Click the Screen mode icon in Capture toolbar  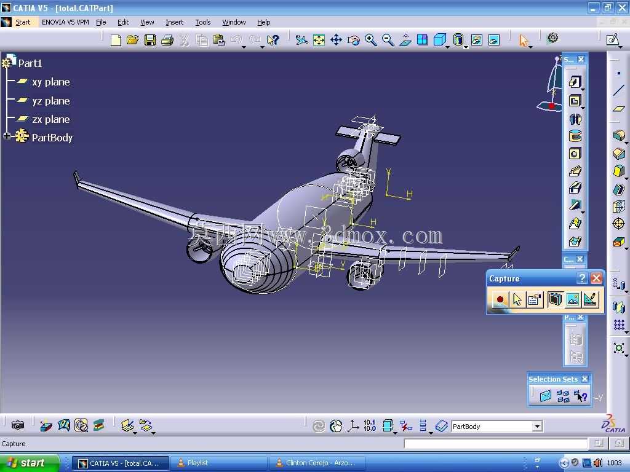tap(555, 299)
